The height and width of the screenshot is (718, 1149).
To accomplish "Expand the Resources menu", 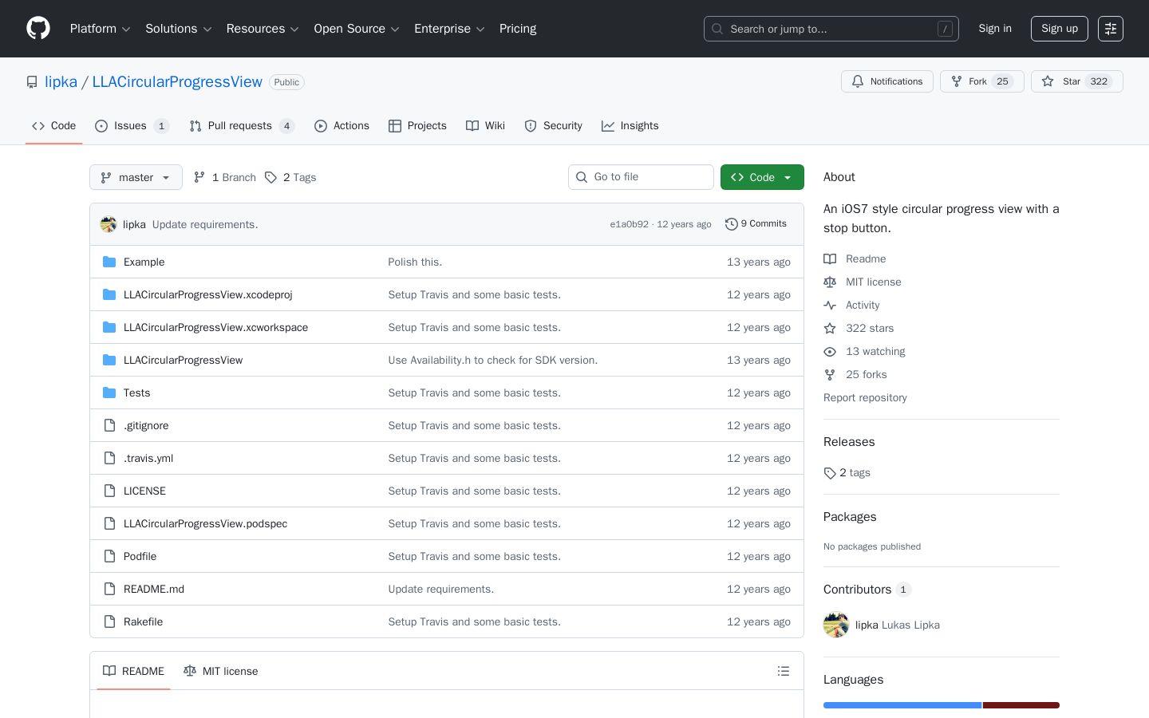I will (263, 29).
